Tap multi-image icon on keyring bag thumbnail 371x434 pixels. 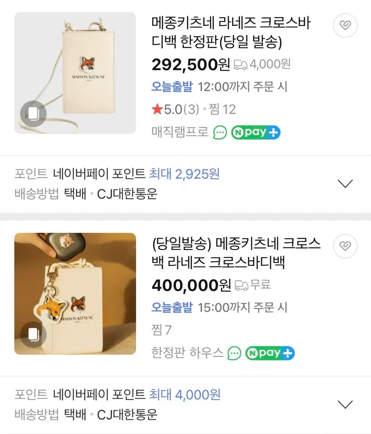click(33, 335)
